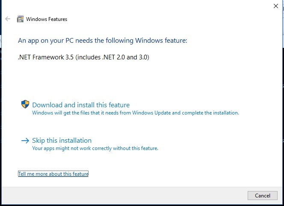Click the blue arrow beside Skip option
Viewport: 284px width, 206px height.
(x=25, y=141)
